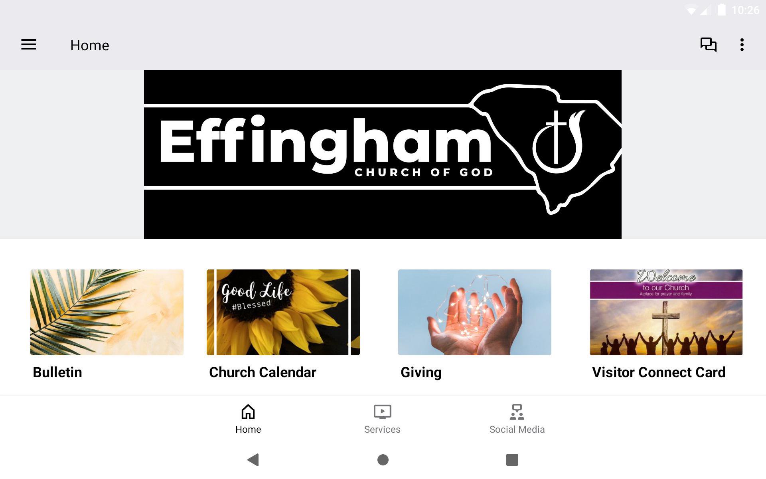The height and width of the screenshot is (479, 766).
Task: Select the Home tab label
Action: tap(248, 430)
